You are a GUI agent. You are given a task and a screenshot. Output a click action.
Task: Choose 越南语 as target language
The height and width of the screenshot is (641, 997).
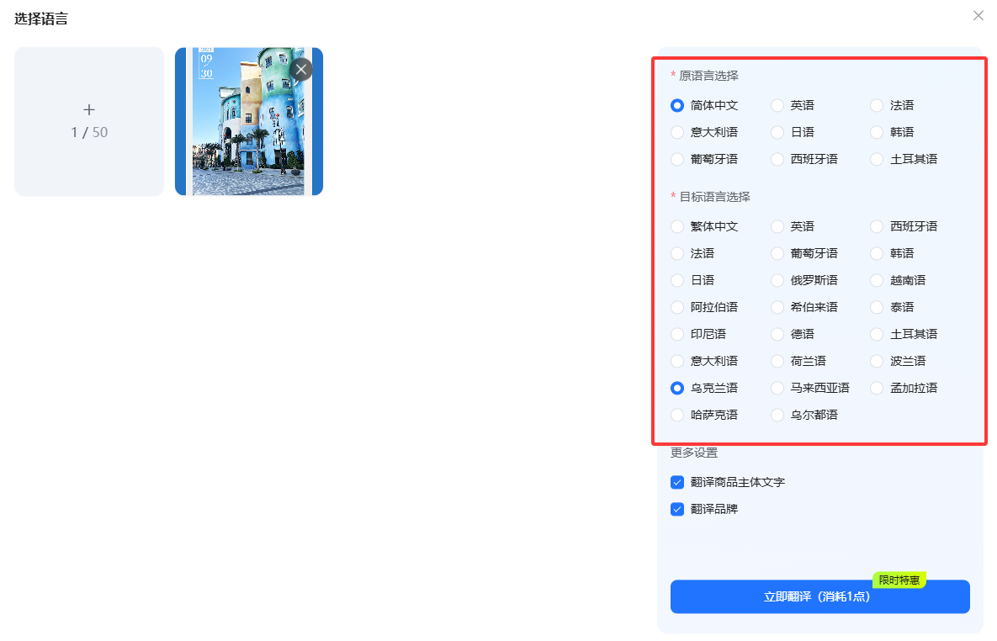point(877,280)
